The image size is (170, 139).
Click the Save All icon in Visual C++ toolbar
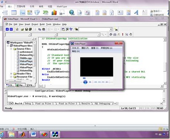(x=30, y=29)
